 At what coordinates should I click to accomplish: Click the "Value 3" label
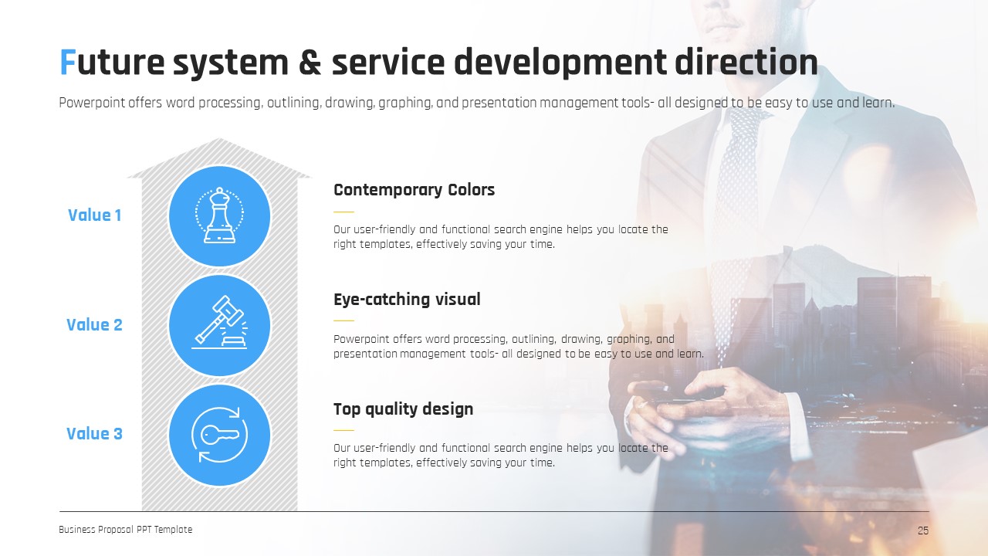pos(94,434)
